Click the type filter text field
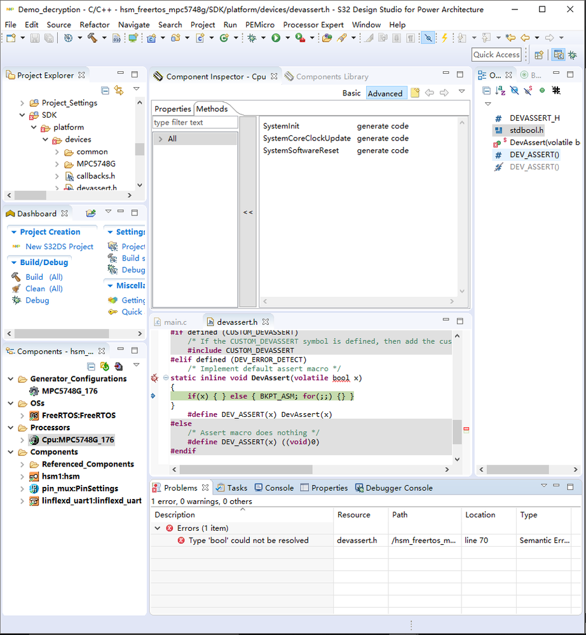The width and height of the screenshot is (586, 635). tap(194, 122)
